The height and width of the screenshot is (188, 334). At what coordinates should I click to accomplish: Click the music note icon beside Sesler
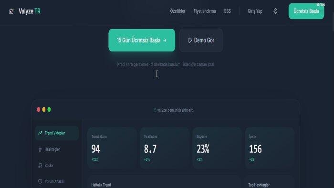[40, 166]
